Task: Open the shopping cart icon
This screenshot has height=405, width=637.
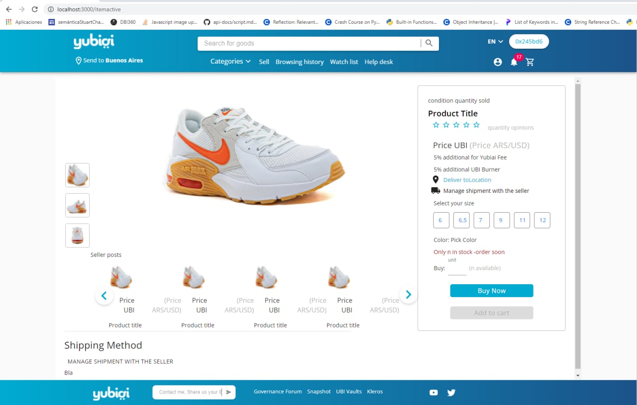Action: pyautogui.click(x=530, y=62)
